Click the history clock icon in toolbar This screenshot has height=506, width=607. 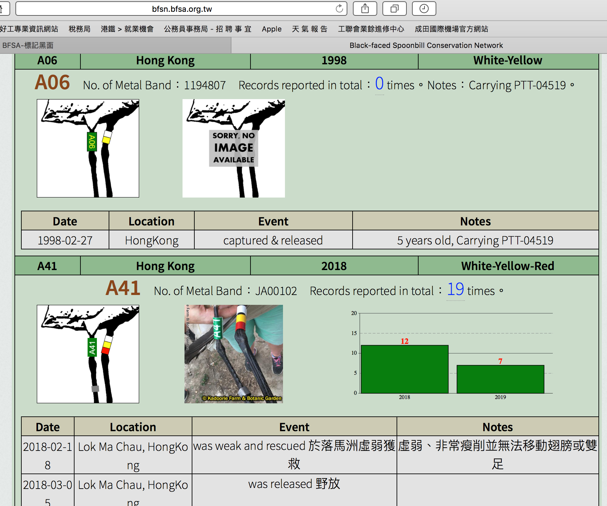pyautogui.click(x=424, y=9)
